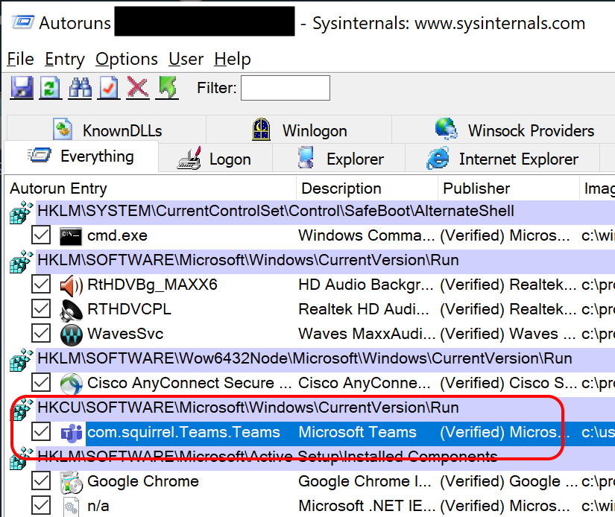Viewport: 615px width, 517px height.
Task: Select the WavesSvc entry name
Action: point(125,334)
